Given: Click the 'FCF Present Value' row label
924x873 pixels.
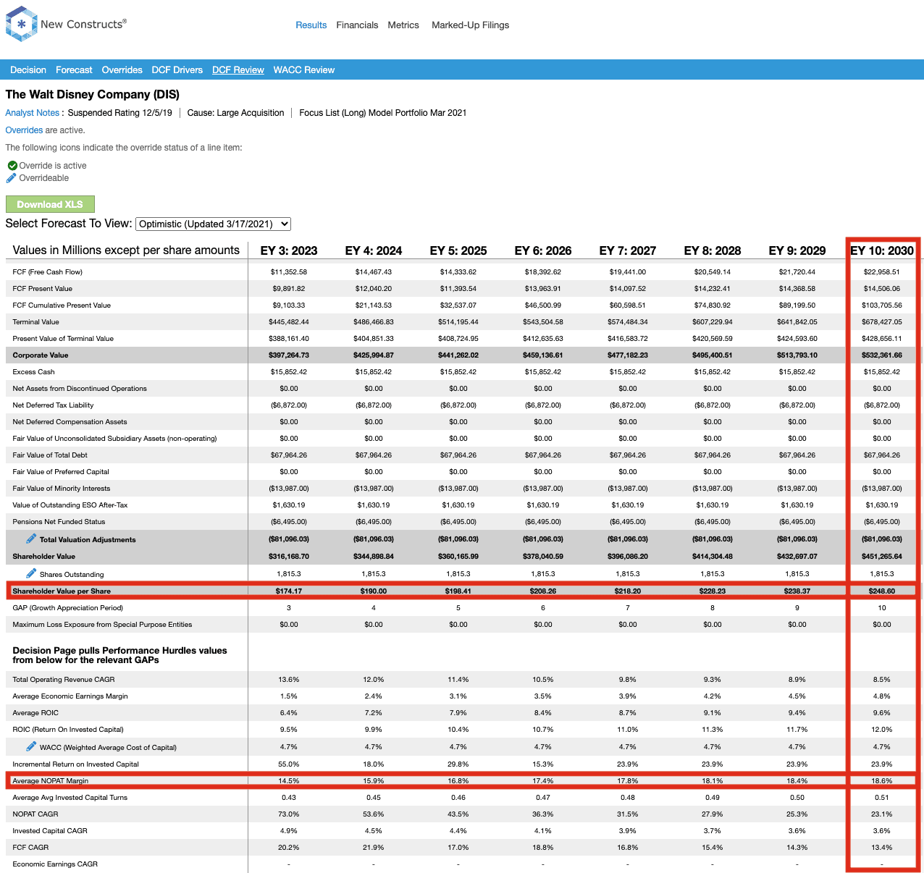Looking at the screenshot, I should tap(43, 289).
